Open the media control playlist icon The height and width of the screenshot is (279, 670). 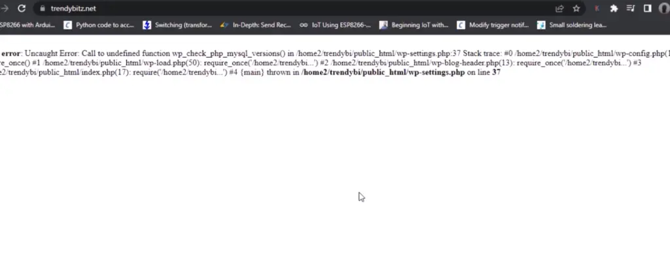click(x=631, y=8)
